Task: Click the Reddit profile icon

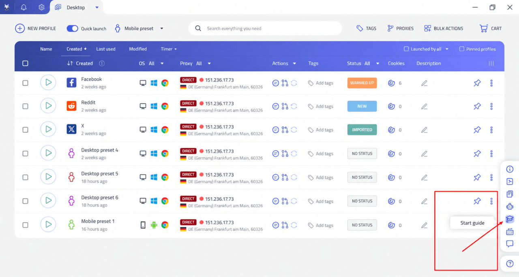Action: 71,106
